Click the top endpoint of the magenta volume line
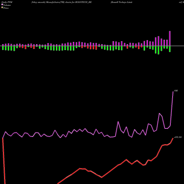 point(173,92)
